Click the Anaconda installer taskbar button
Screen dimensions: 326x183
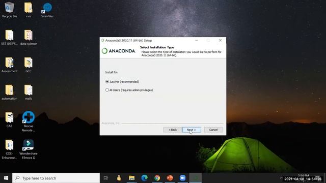[x=196, y=178]
